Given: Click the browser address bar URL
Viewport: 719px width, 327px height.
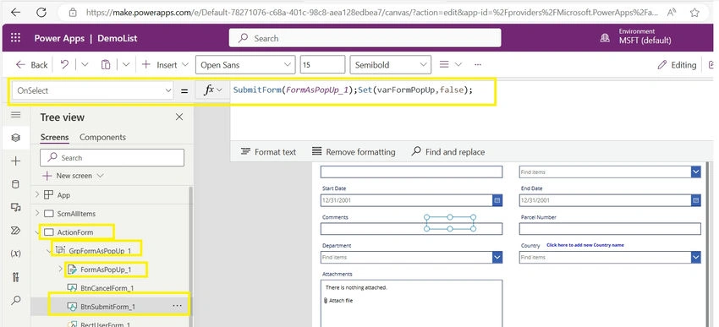Looking at the screenshot, I should (372, 13).
